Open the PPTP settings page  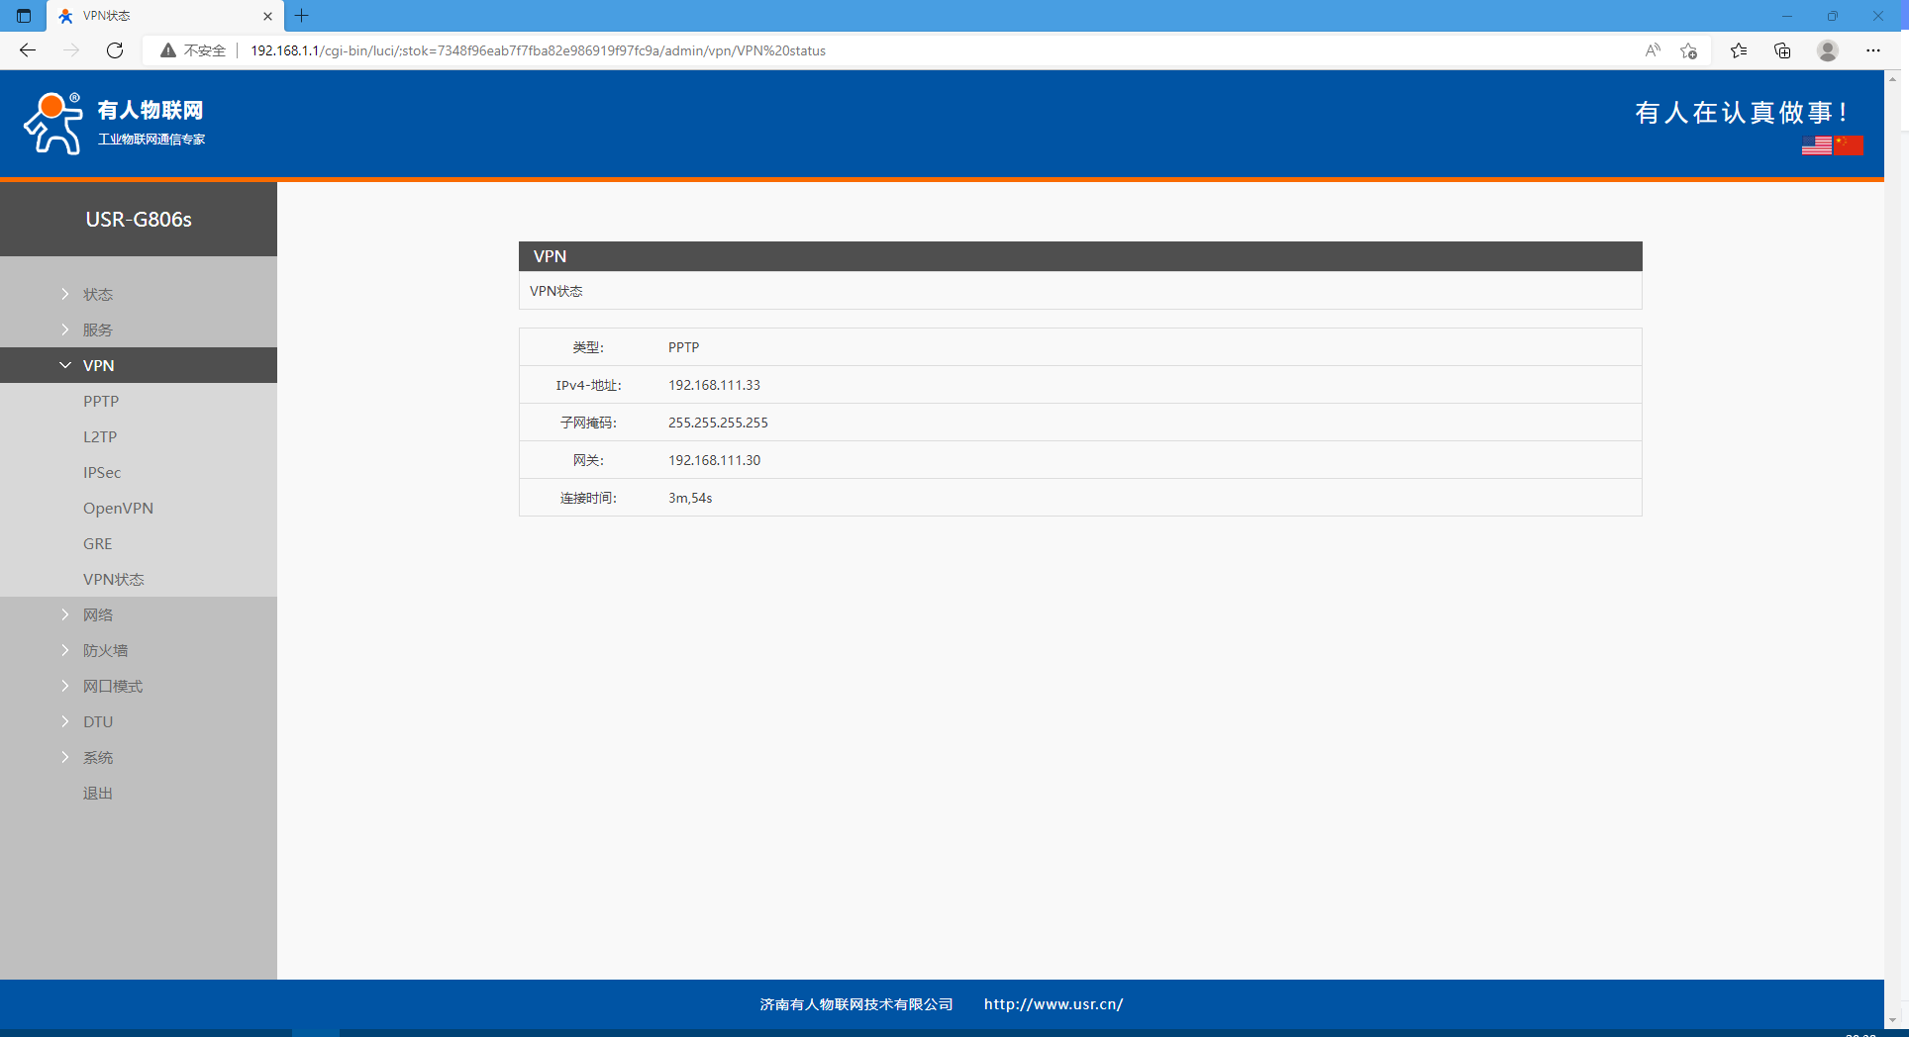(x=101, y=401)
